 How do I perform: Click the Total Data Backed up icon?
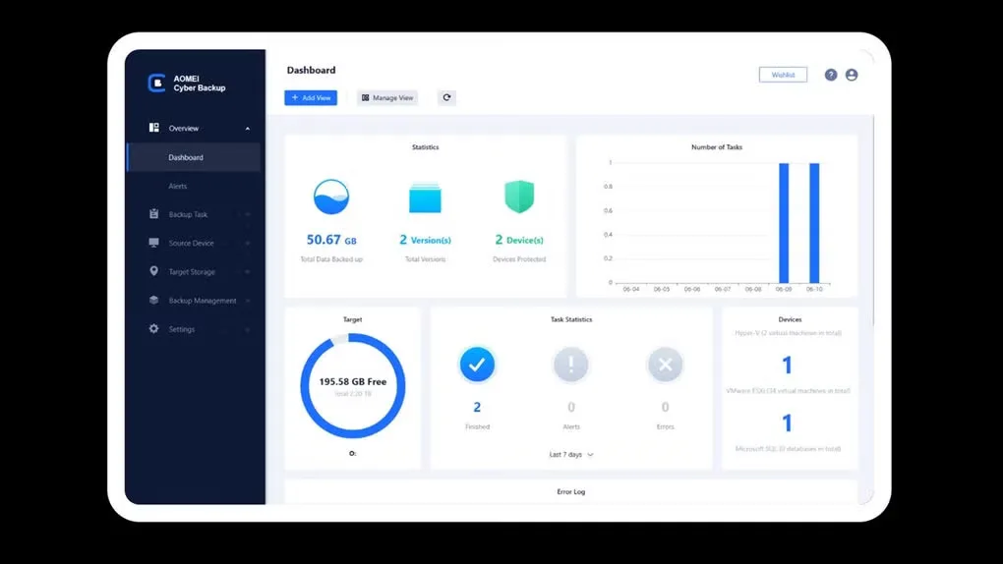[331, 197]
